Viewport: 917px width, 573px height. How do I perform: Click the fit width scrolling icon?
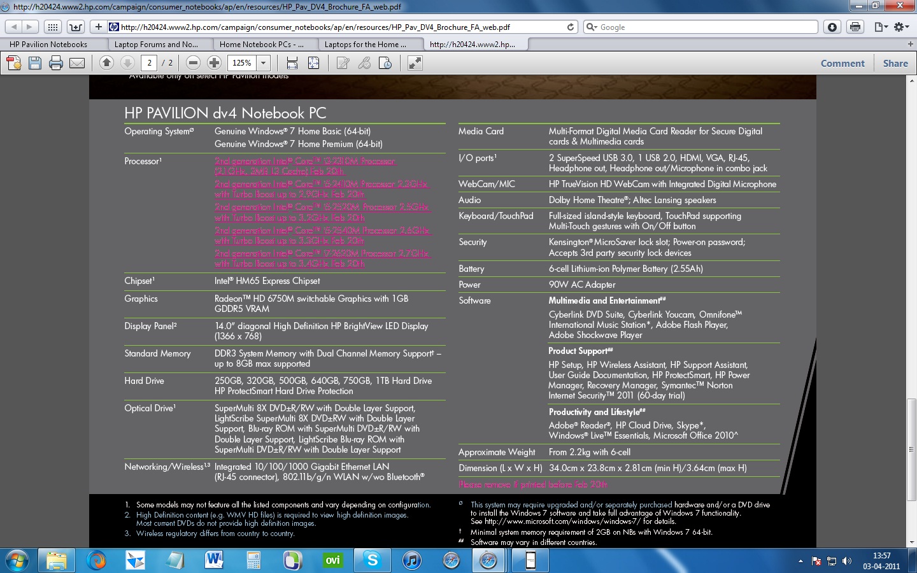292,63
